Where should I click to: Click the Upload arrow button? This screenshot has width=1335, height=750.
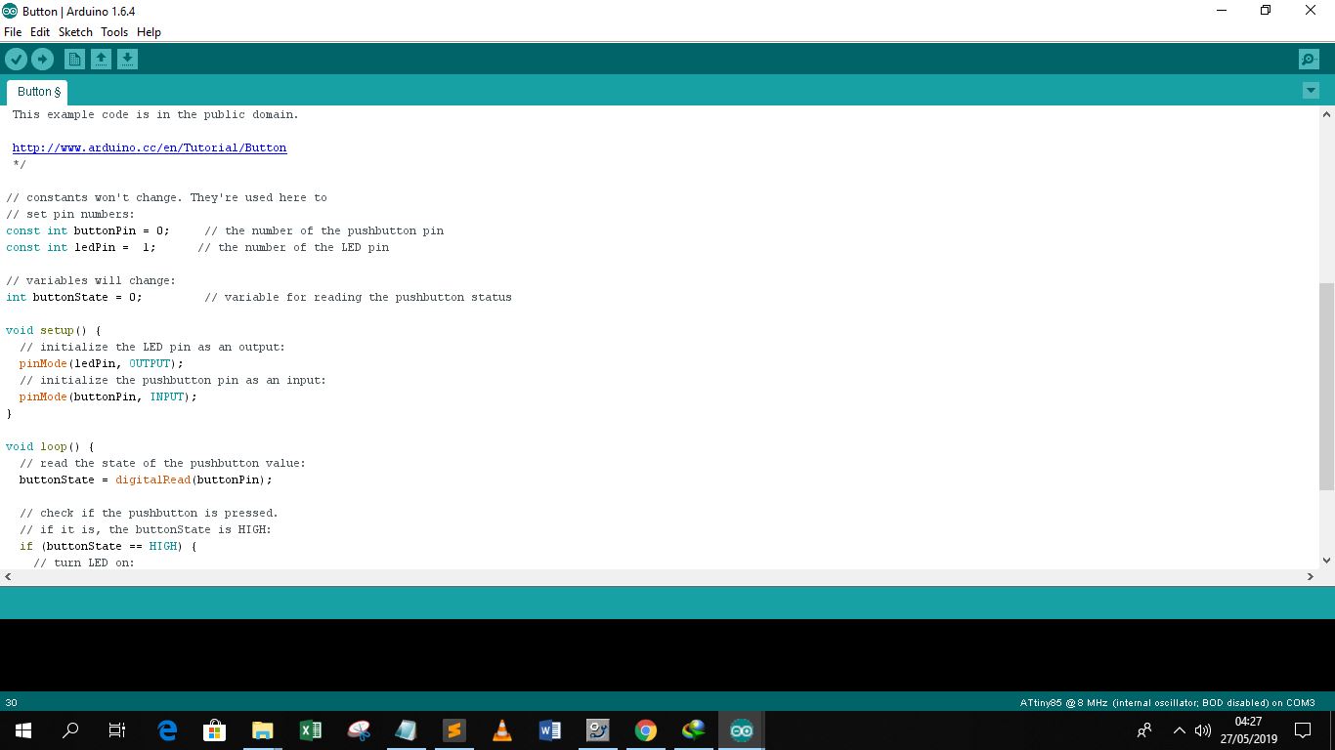coord(42,60)
